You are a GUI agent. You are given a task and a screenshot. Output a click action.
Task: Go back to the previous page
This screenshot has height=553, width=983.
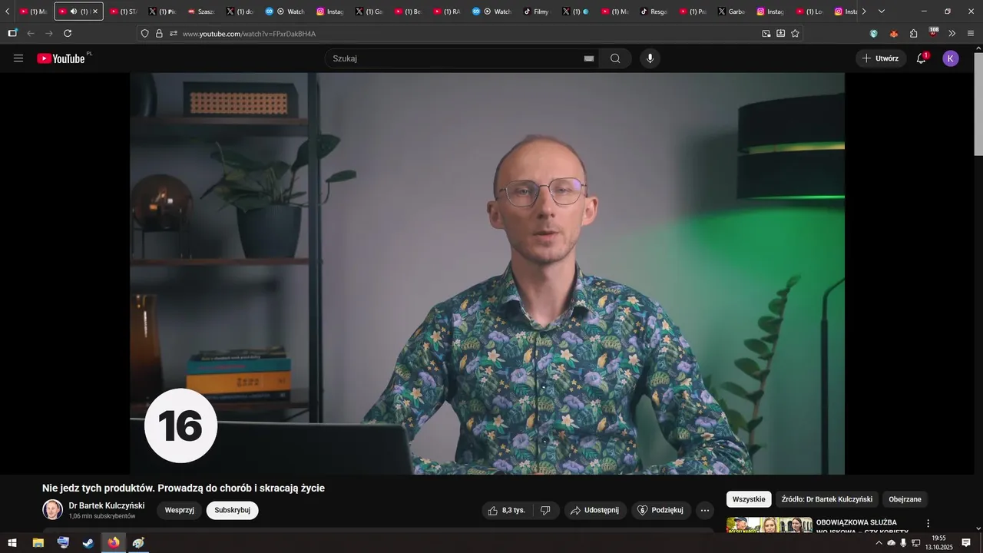point(31,33)
